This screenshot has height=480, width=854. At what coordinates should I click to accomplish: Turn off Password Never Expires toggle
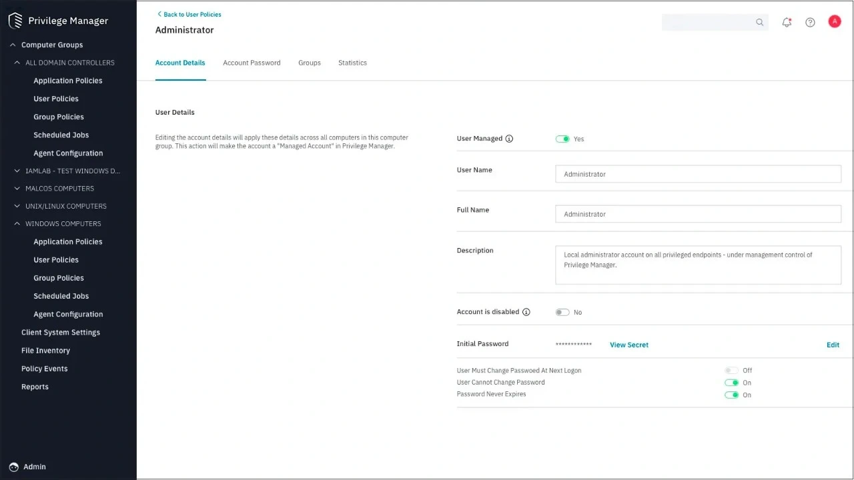tap(732, 395)
